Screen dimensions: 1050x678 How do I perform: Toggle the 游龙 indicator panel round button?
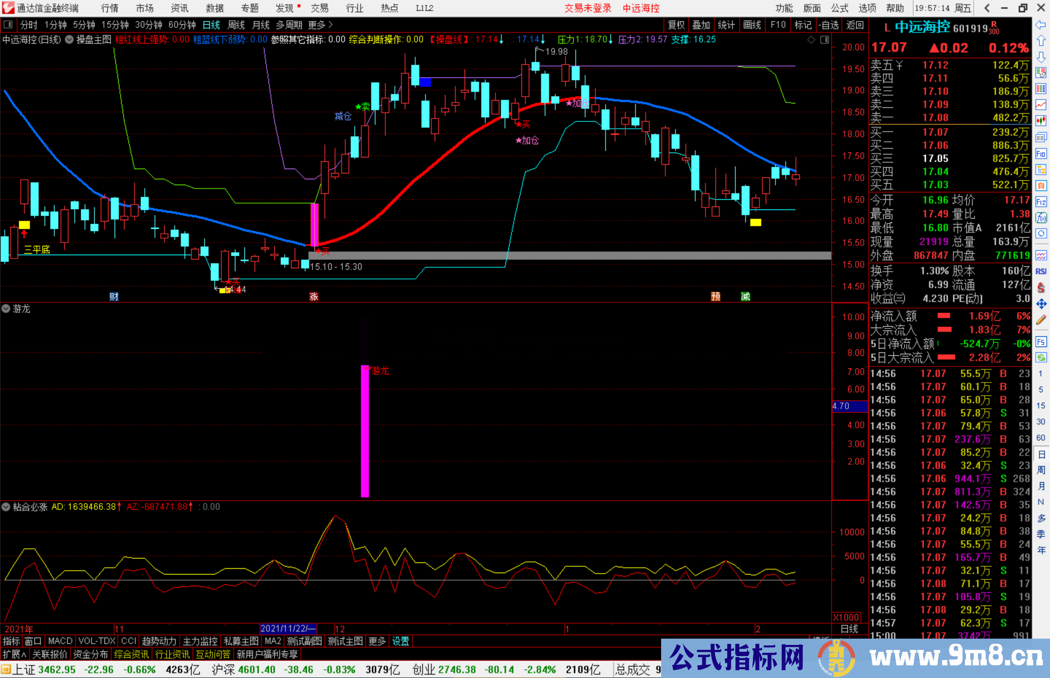coord(6,309)
